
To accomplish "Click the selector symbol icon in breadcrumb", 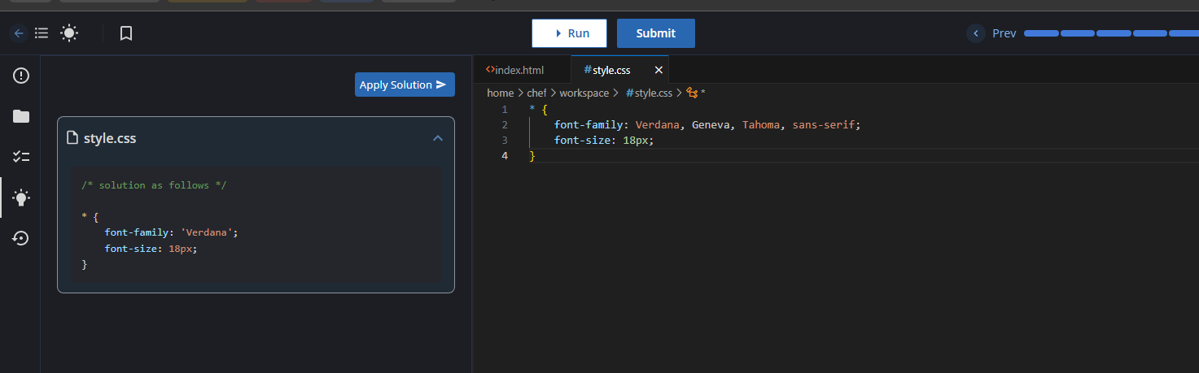I will point(693,93).
